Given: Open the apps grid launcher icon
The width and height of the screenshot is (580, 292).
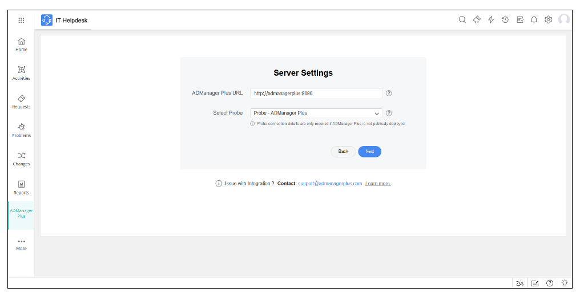Looking at the screenshot, I should (x=22, y=21).
